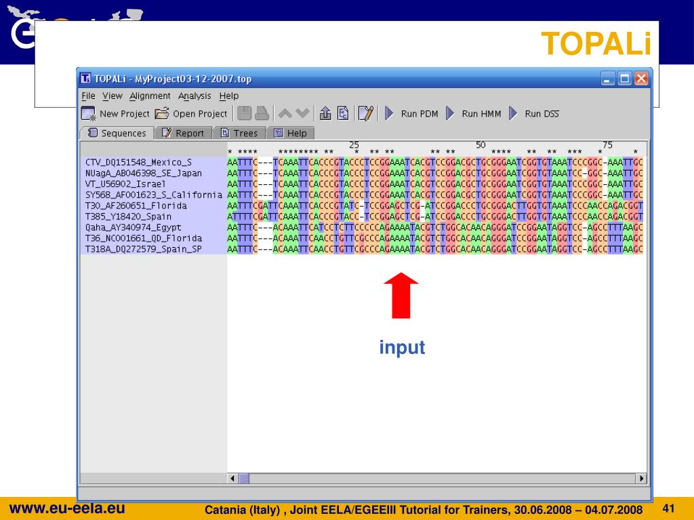
Task: Click the edit pencil notepad icon
Action: [x=366, y=114]
